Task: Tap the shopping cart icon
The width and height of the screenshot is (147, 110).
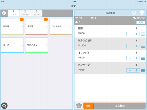Action: pyautogui.click(x=92, y=18)
